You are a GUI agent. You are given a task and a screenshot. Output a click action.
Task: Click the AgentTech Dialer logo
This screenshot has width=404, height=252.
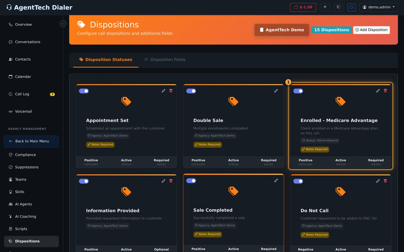coord(39,8)
